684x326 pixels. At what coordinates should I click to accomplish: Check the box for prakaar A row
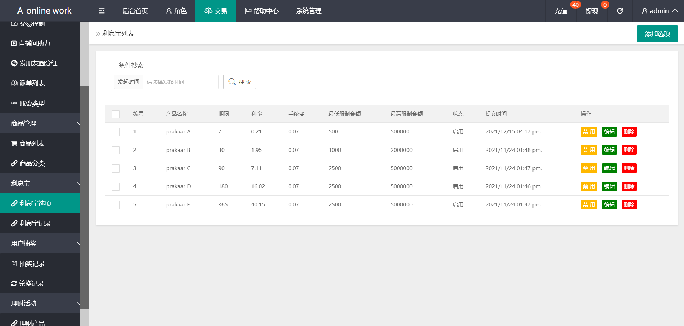click(116, 132)
